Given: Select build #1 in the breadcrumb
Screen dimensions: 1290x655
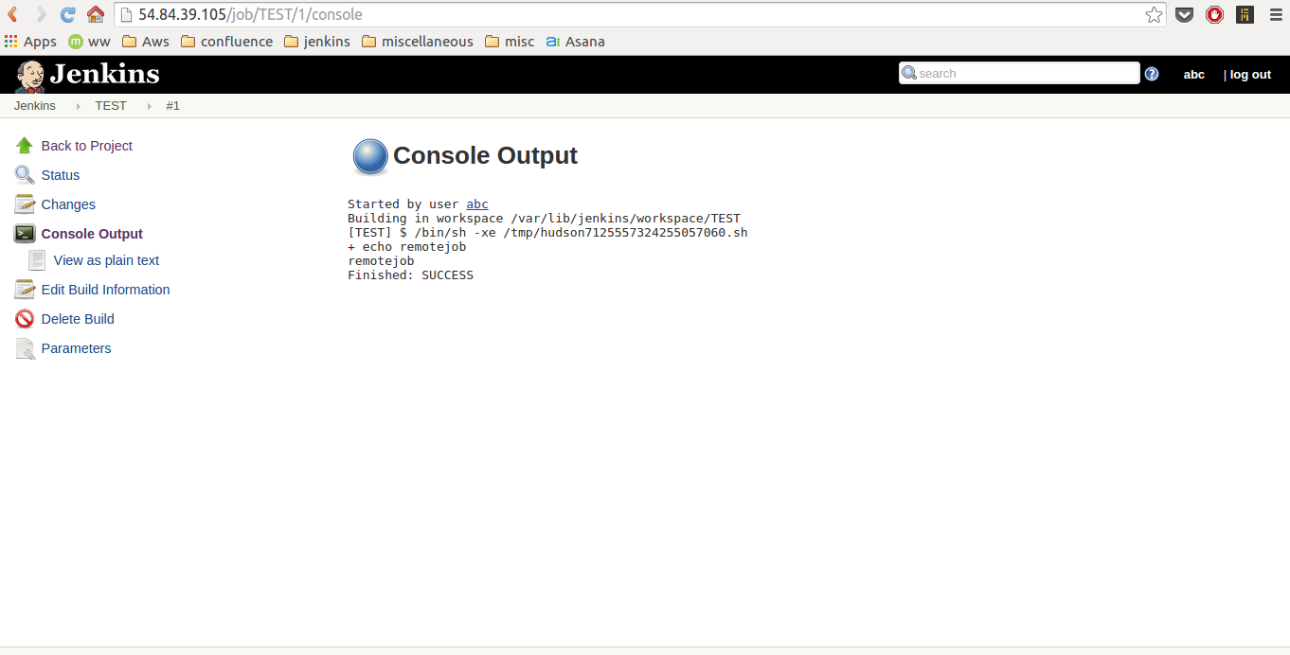Looking at the screenshot, I should [x=172, y=106].
